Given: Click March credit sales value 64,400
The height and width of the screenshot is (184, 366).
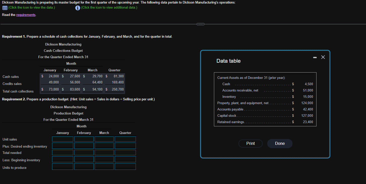Looking at the screenshot, I should click(x=97, y=82).
